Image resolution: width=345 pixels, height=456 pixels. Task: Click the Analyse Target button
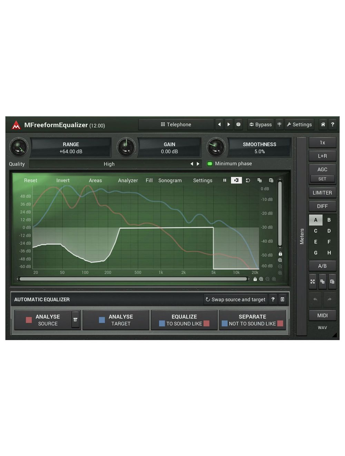(116, 320)
